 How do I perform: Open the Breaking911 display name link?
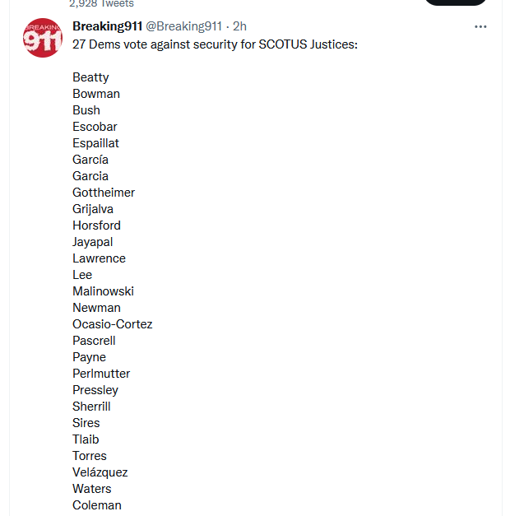pyautogui.click(x=107, y=26)
